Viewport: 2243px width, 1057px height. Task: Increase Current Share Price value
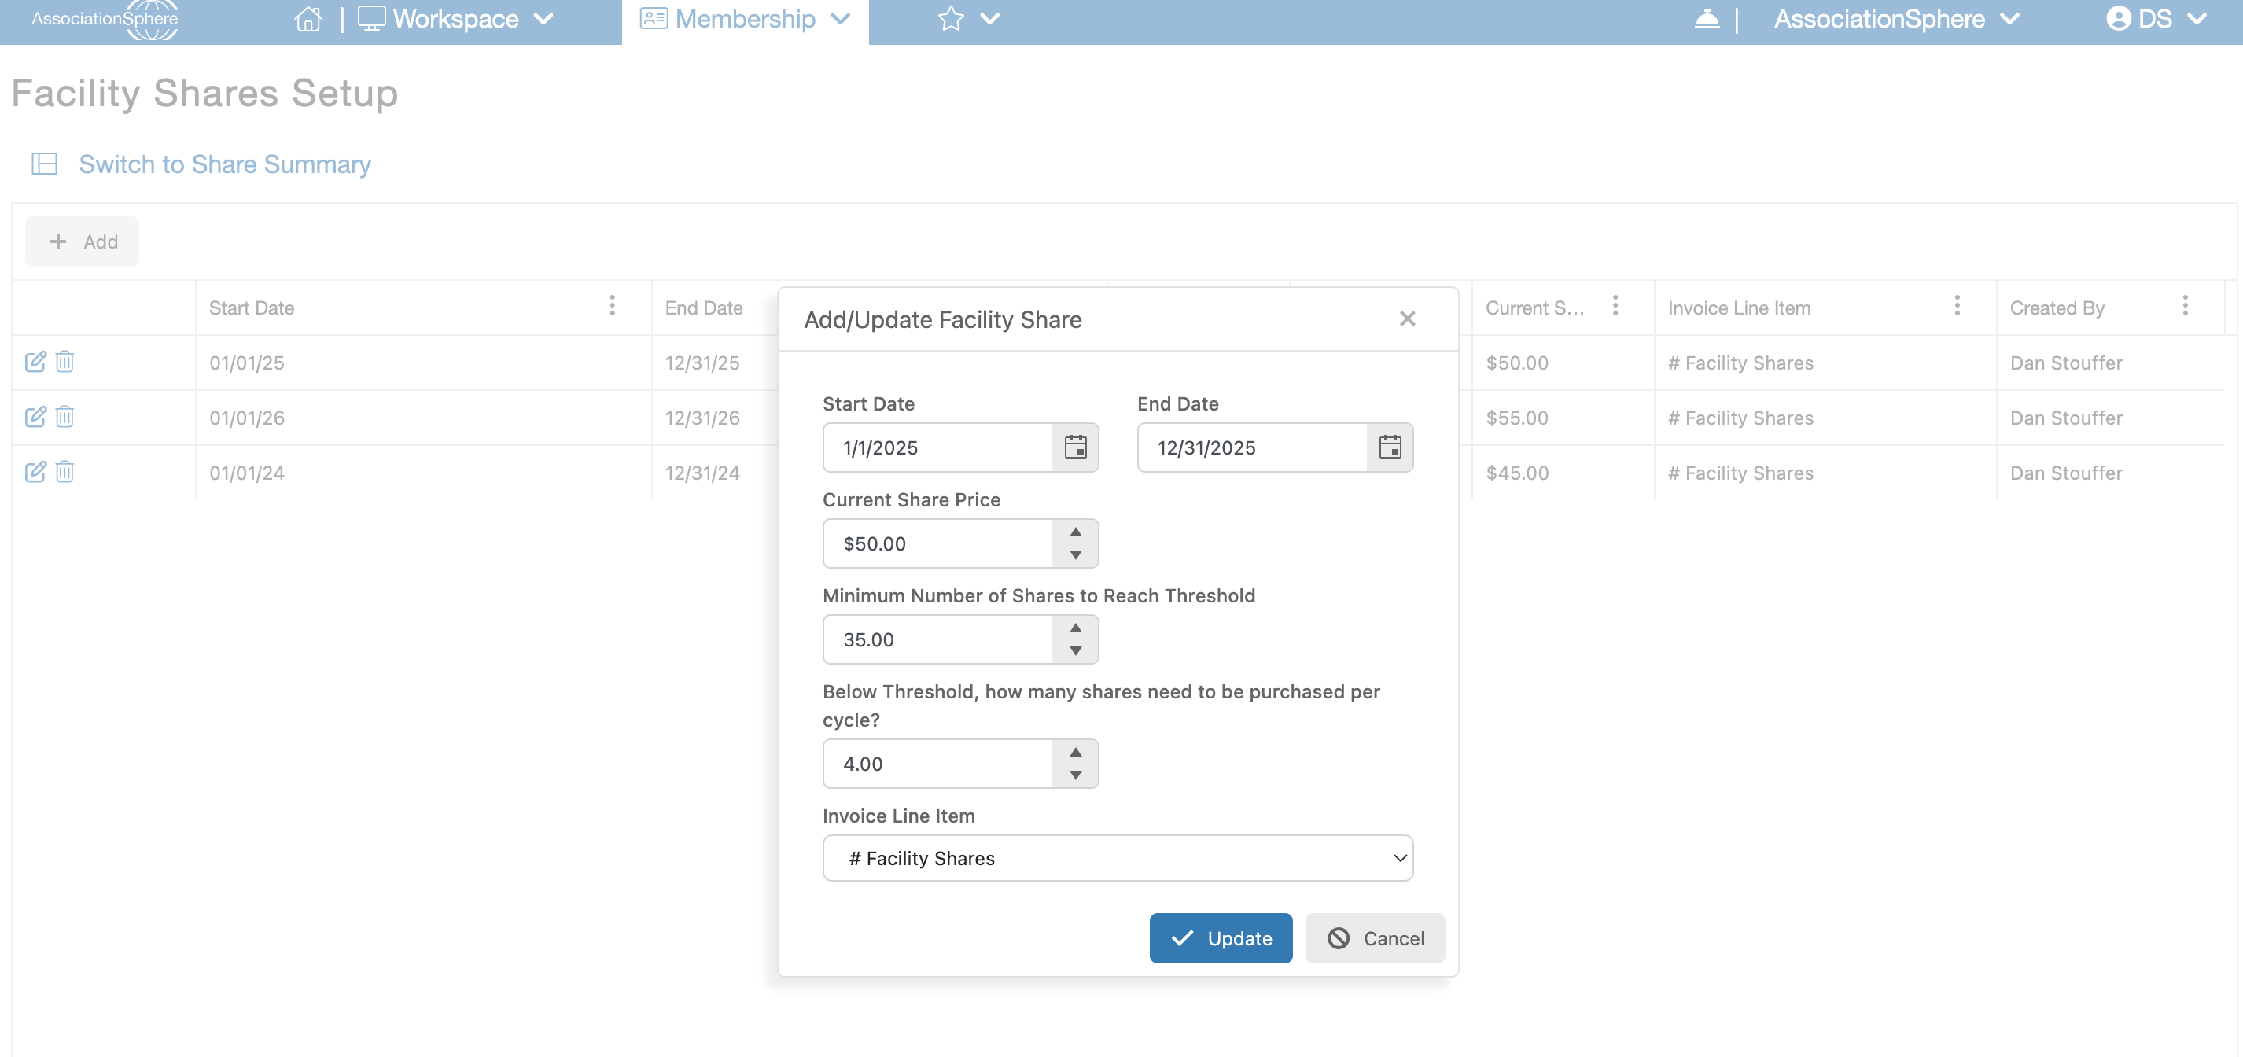tap(1075, 532)
